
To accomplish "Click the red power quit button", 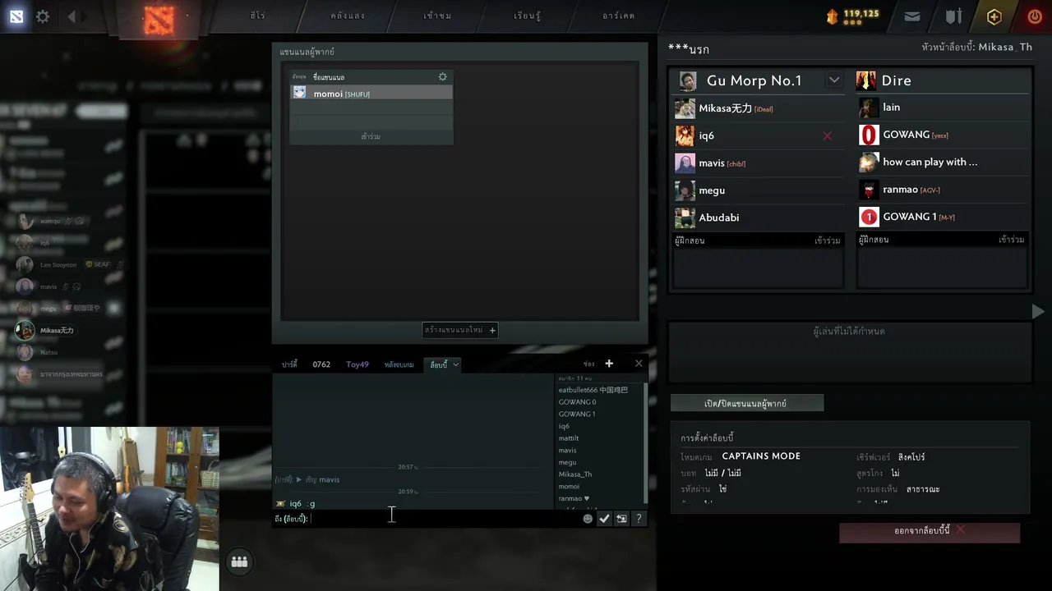I will click(1035, 16).
